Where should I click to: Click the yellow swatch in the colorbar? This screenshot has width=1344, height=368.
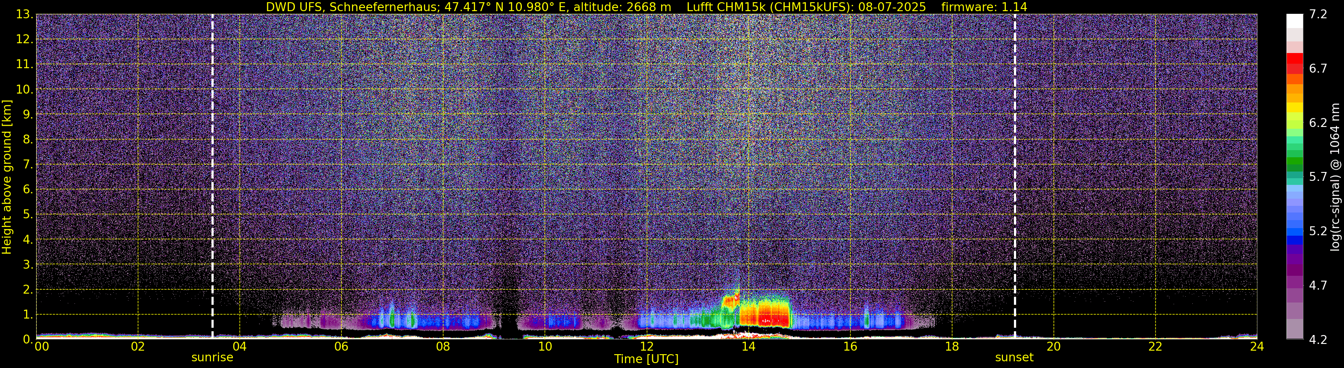1294,107
